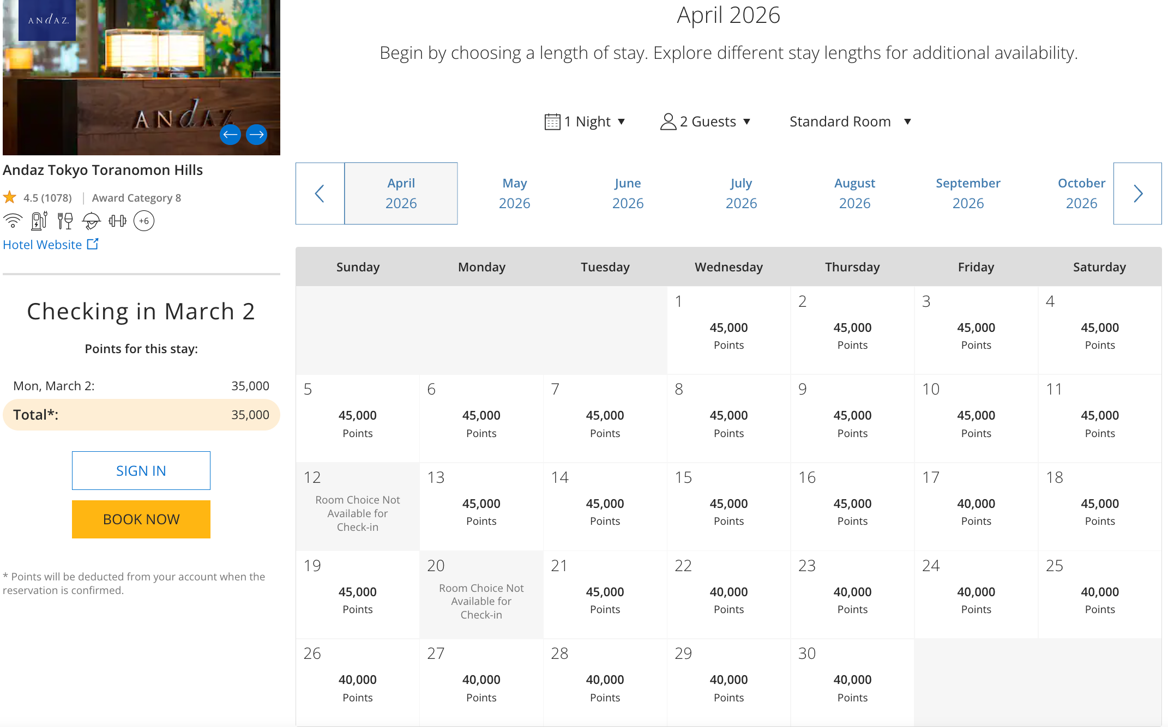Click the restaurant fork and wine icon
The height and width of the screenshot is (727, 1168).
pyautogui.click(x=65, y=221)
